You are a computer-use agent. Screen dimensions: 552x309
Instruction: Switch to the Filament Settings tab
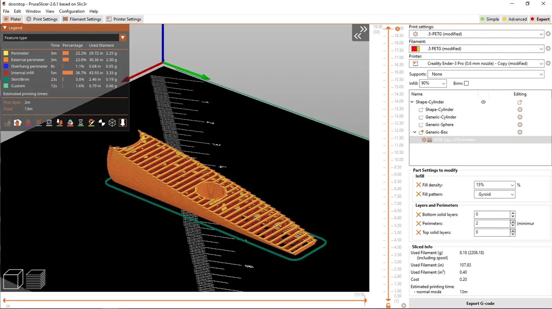(82, 19)
